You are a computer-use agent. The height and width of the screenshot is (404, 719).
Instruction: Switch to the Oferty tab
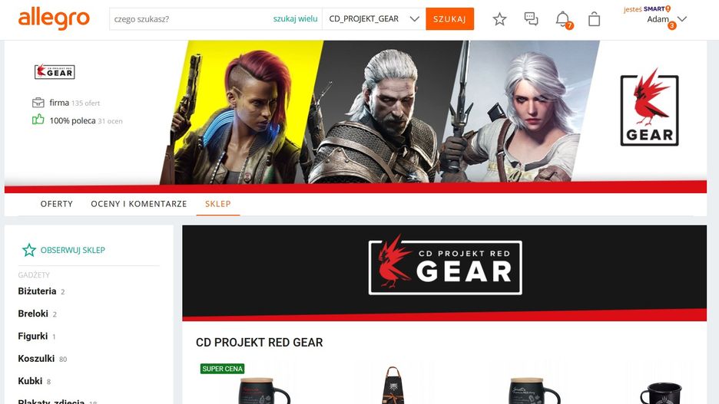(x=56, y=204)
